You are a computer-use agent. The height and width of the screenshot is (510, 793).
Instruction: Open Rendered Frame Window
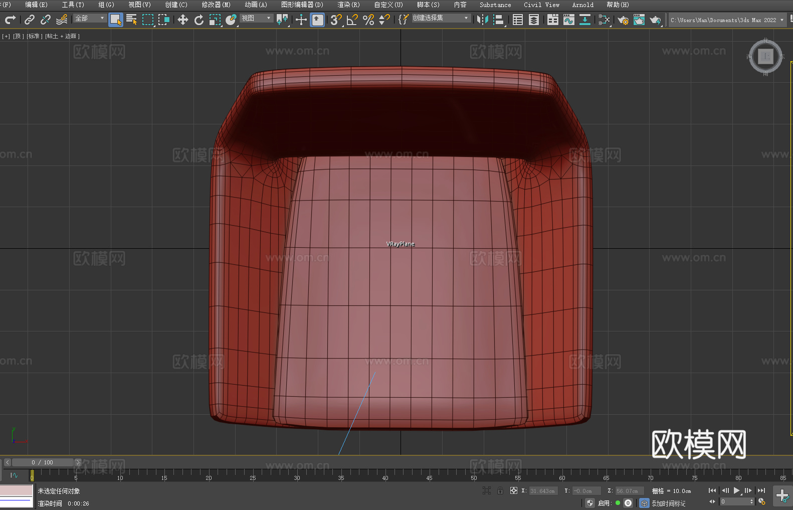tap(639, 20)
